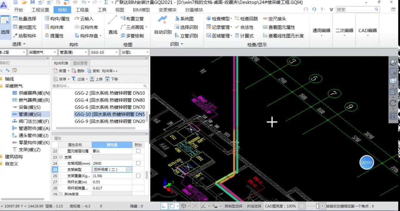
Task: Switch to 图纸管理 panel tab
Action: [80, 63]
